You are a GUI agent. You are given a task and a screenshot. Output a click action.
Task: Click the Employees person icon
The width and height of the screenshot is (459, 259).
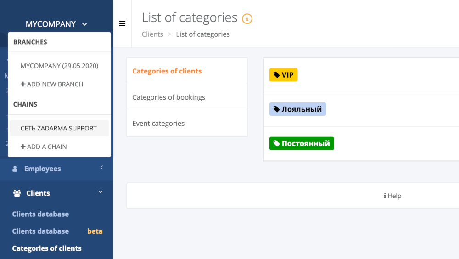pyautogui.click(x=15, y=169)
